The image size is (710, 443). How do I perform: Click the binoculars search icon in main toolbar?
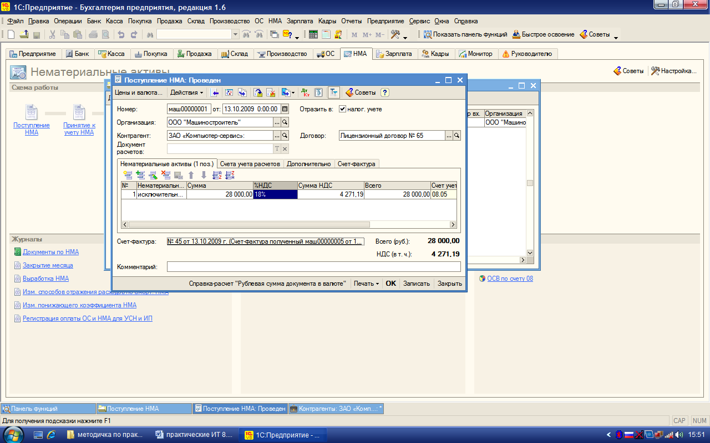[150, 34]
